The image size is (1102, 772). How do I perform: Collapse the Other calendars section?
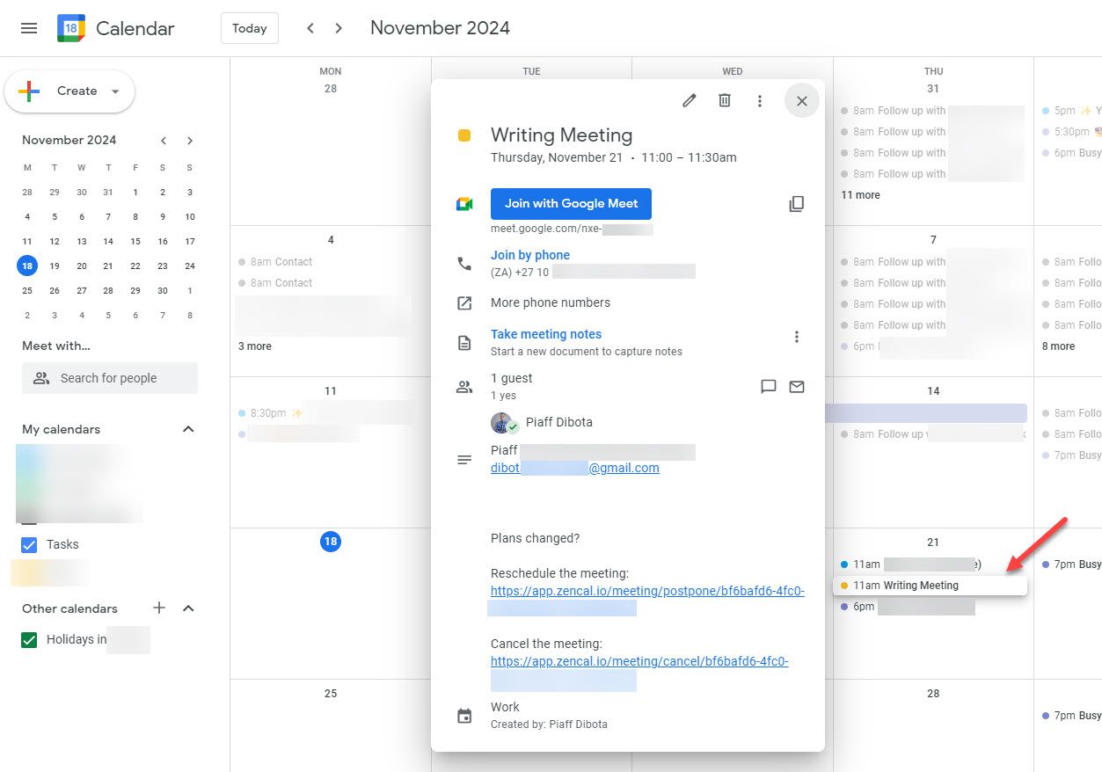[187, 608]
